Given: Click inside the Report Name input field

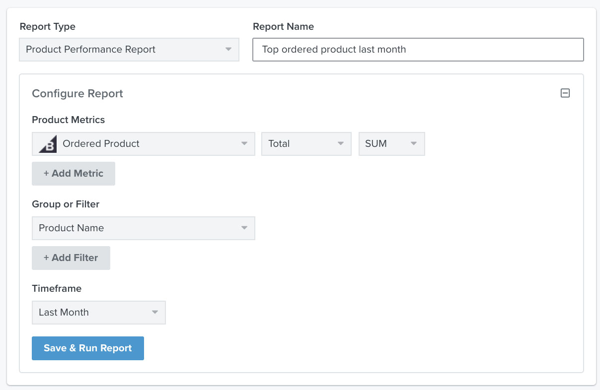Looking at the screenshot, I should pos(417,50).
